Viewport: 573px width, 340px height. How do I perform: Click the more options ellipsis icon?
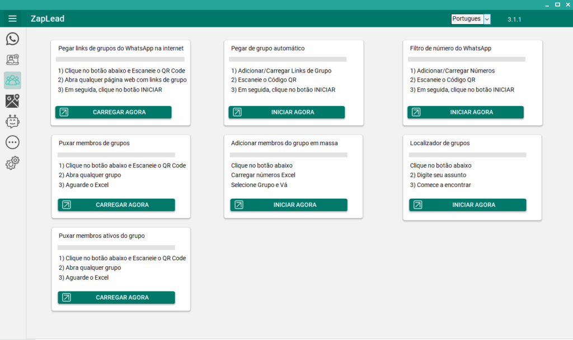12,142
